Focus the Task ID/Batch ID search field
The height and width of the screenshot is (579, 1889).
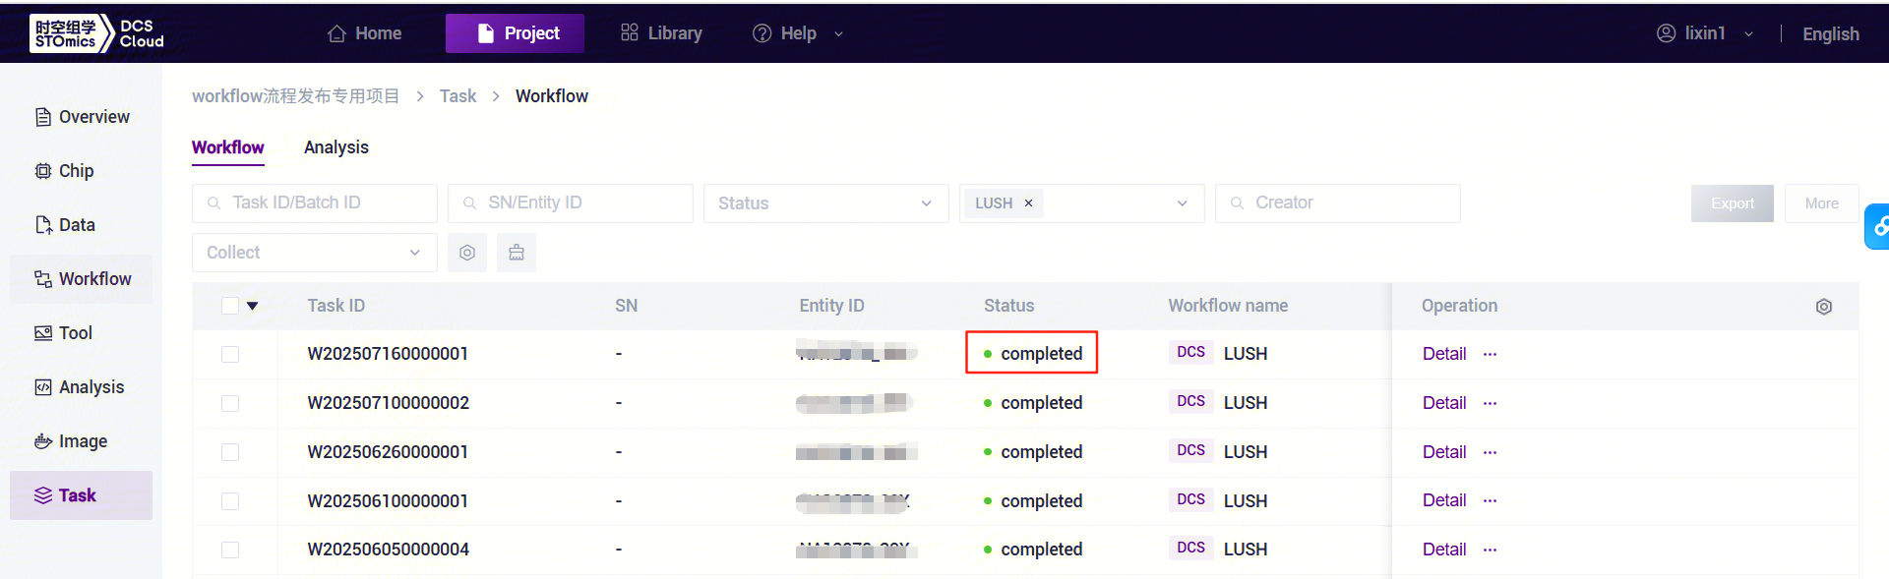tap(315, 203)
